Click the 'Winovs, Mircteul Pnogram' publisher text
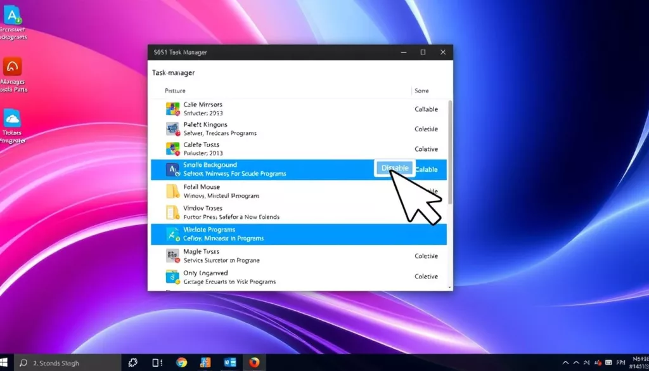This screenshot has width=649, height=371. [x=221, y=195]
